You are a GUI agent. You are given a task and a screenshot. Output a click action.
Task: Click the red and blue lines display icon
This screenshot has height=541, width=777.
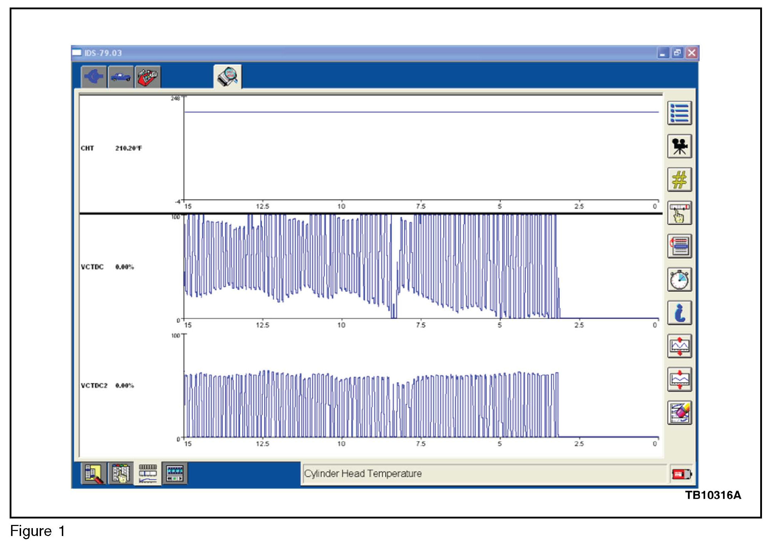[x=679, y=246]
